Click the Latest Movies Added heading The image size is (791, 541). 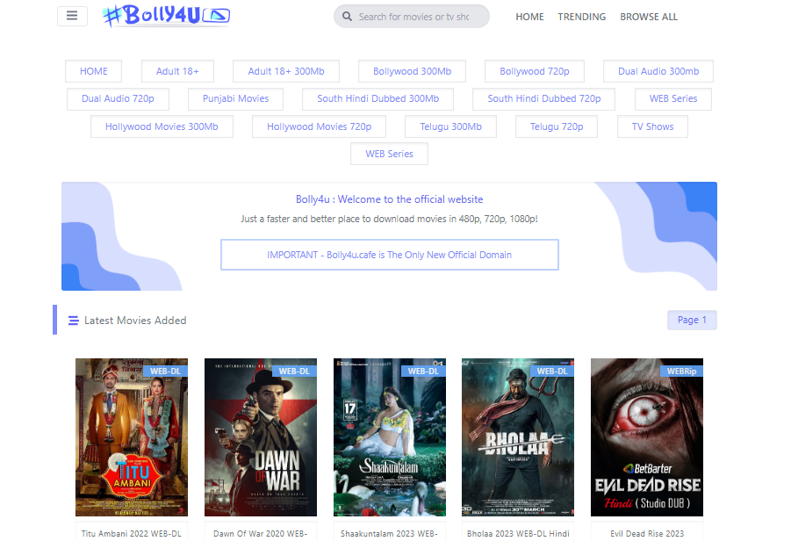click(135, 321)
